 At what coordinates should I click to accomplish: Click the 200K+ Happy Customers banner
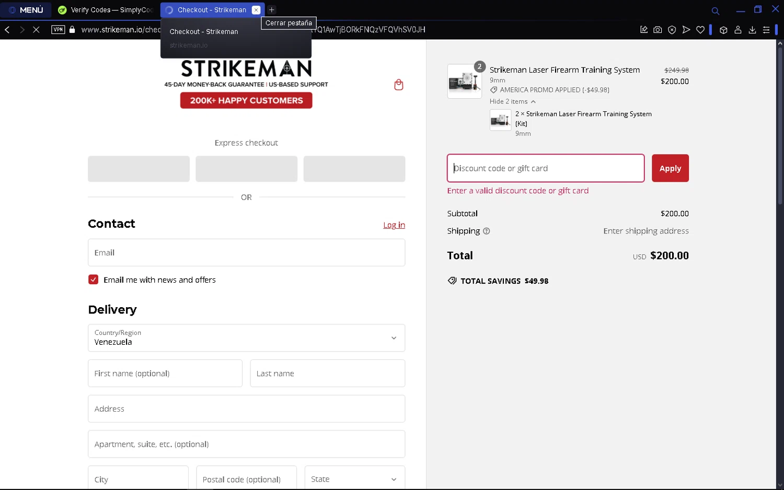(x=246, y=100)
